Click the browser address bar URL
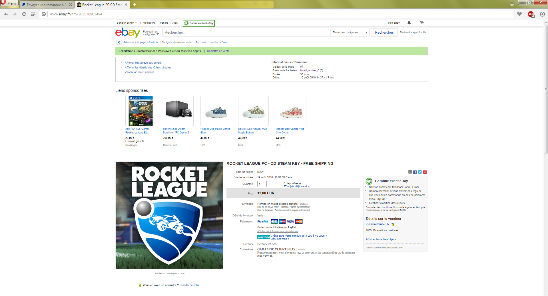 (x=76, y=14)
